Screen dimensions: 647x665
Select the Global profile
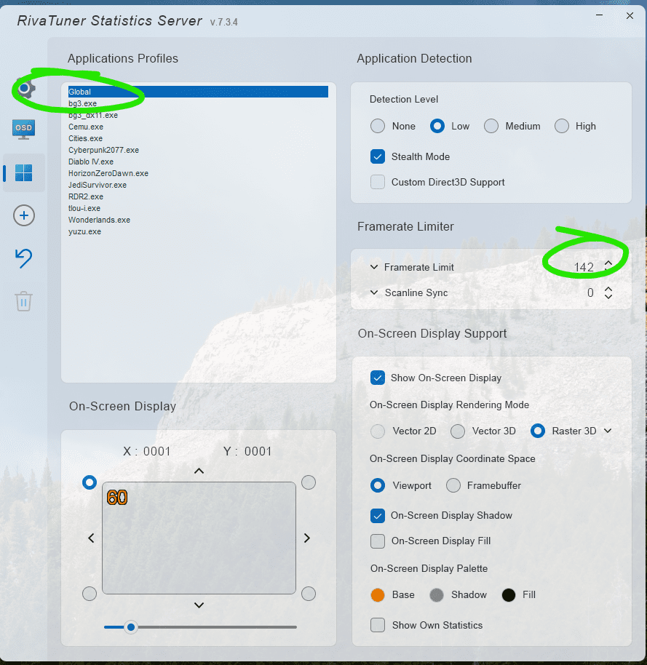coord(198,92)
